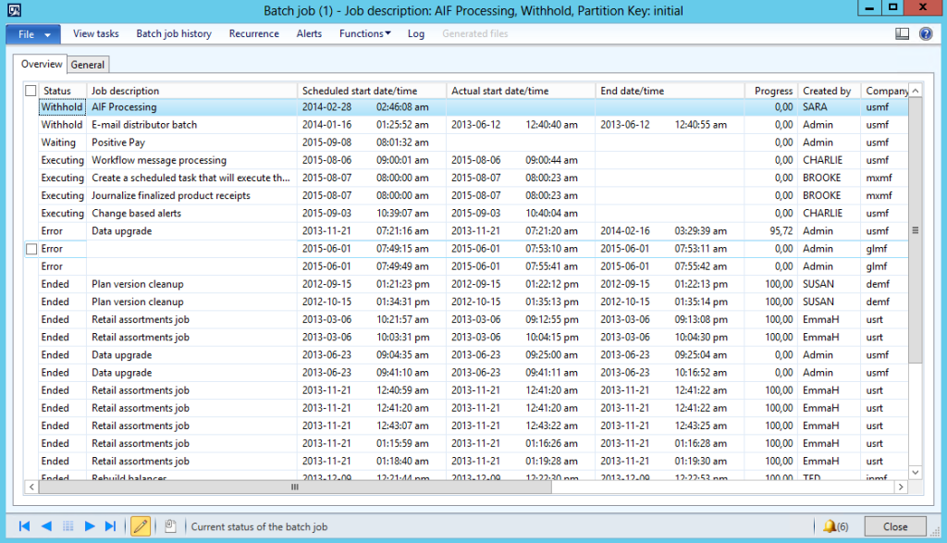947x543 pixels.
Task: Open the Recurrence menu item
Action: point(253,34)
